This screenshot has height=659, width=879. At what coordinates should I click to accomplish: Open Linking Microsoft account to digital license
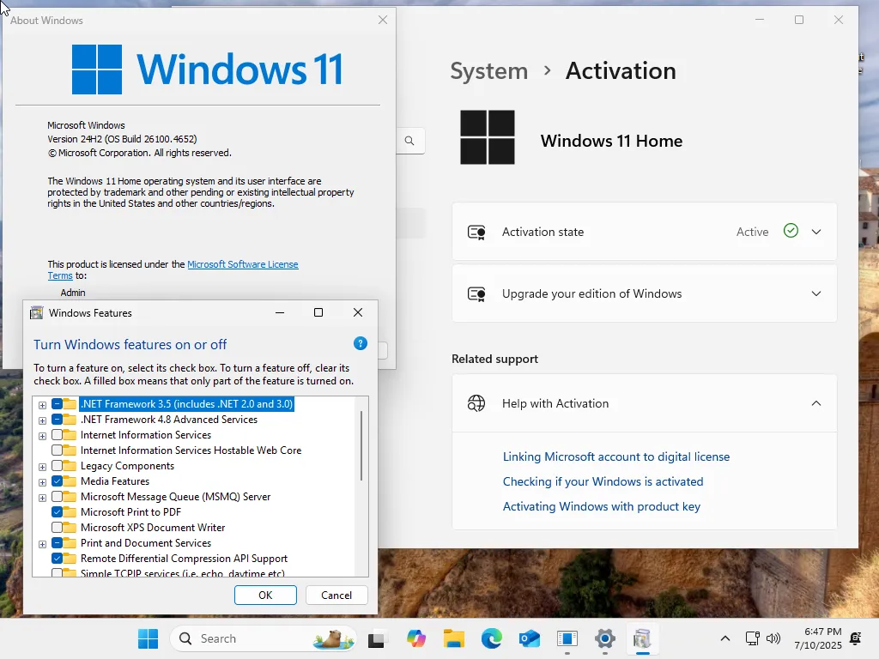click(x=616, y=456)
